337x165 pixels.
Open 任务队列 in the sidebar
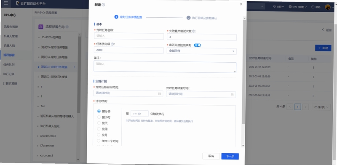click(x=9, y=64)
